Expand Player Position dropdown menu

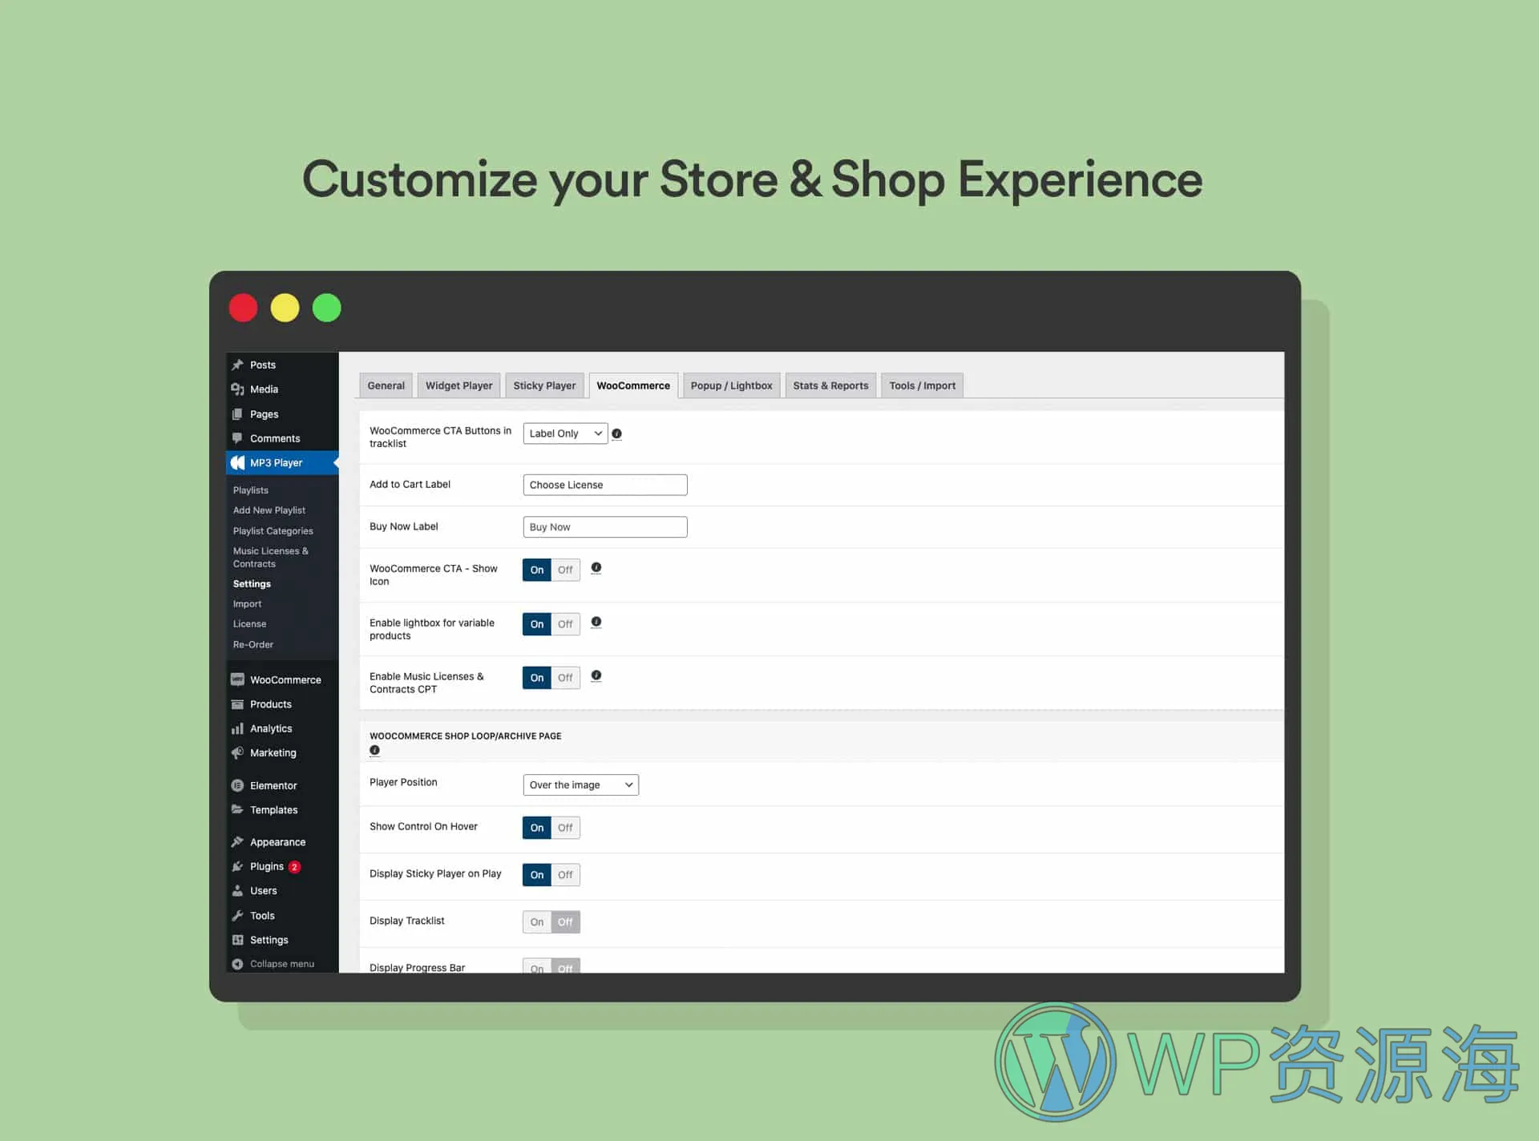[x=579, y=784]
